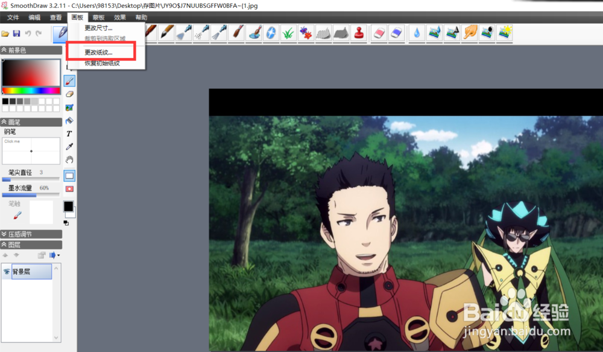Select the green grass brush
This screenshot has height=352, width=603.
[x=288, y=33]
